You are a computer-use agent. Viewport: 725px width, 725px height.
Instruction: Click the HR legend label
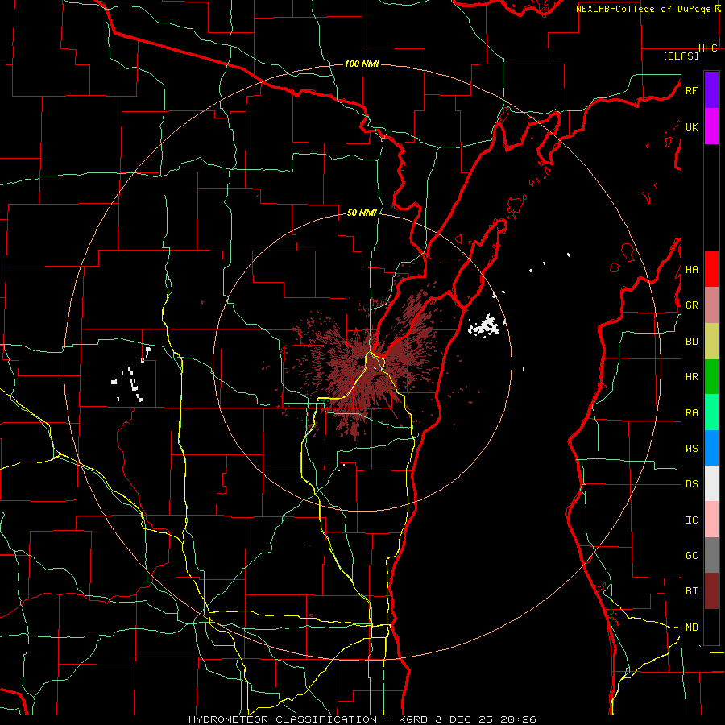691,377
